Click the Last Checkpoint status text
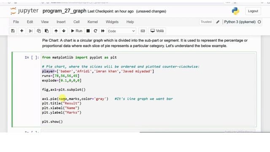 (x=111, y=11)
